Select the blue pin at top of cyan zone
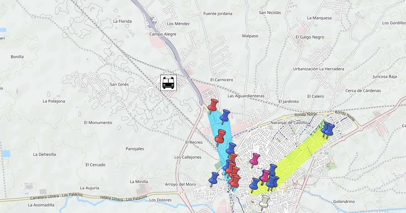Image resolution: width=406 pixels, height=213 pixels. coord(225,116)
